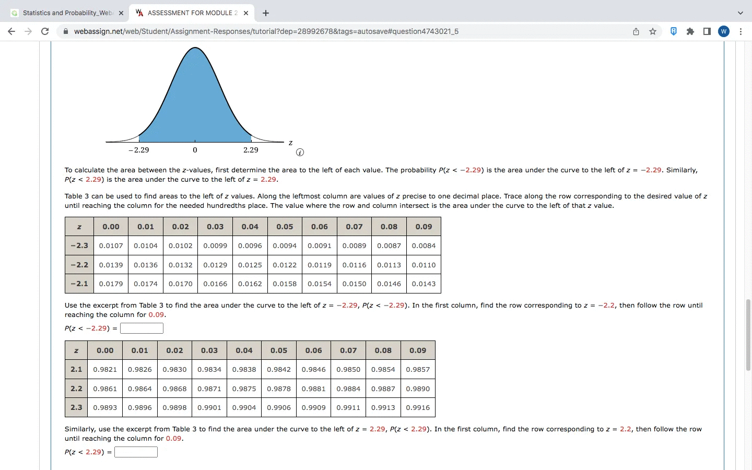Toggle the browser side panel
The width and height of the screenshot is (752, 470).
pyautogui.click(x=707, y=31)
